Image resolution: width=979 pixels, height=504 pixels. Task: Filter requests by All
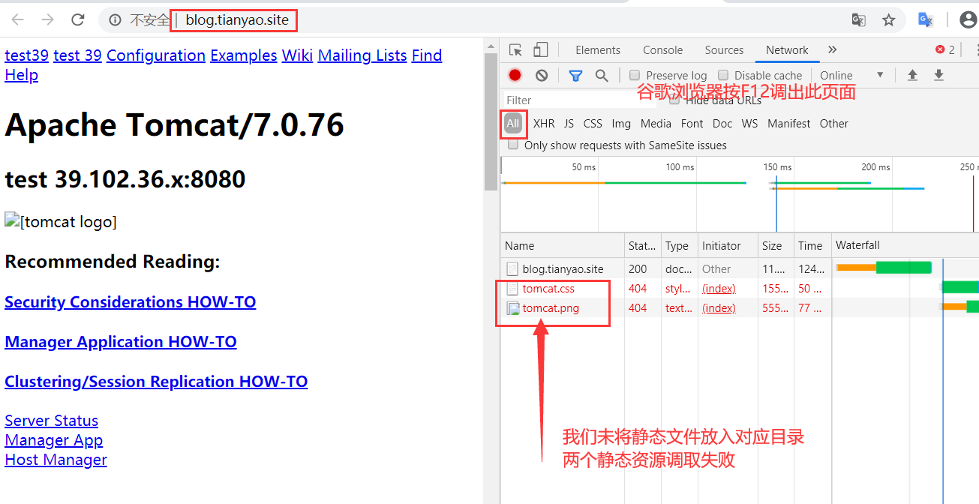pyautogui.click(x=513, y=124)
